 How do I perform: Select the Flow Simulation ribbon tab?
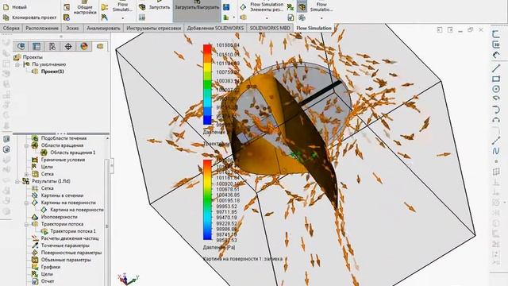coord(314,29)
